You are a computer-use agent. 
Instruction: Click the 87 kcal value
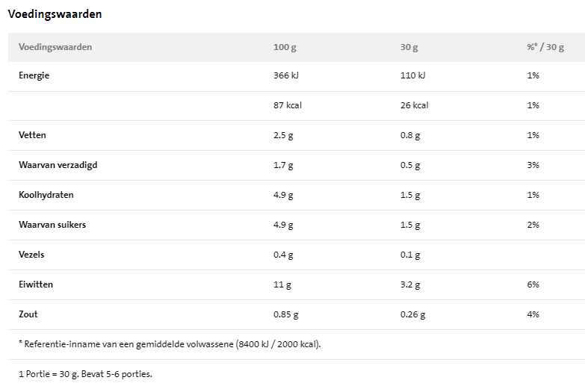(288, 105)
